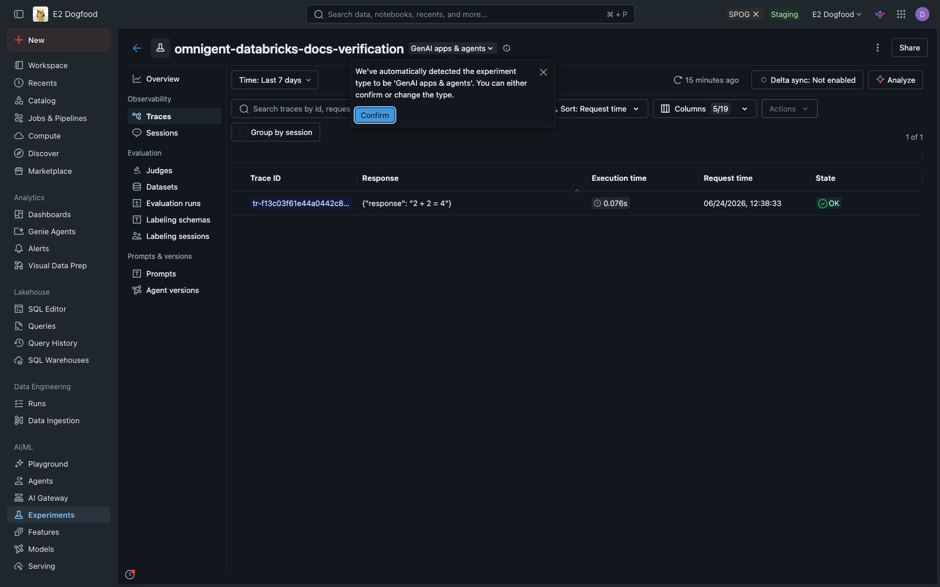Click Delta sync: Not enabled button
Screen dimensions: 940x587
click(x=807, y=80)
